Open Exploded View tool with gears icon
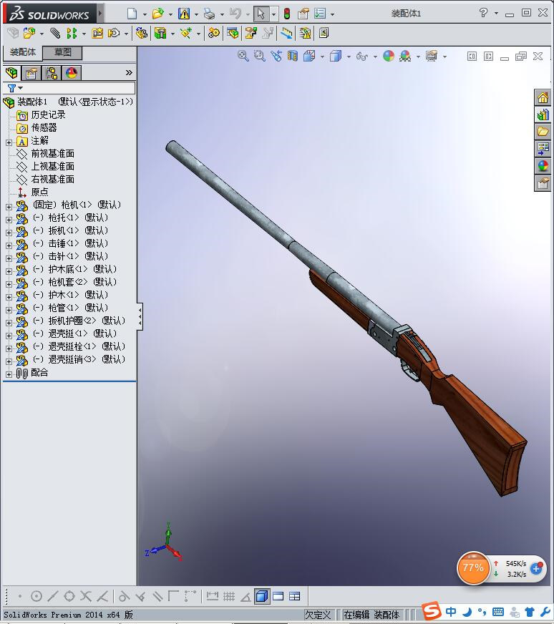Image resolution: width=554 pixels, height=624 pixels. [214, 33]
